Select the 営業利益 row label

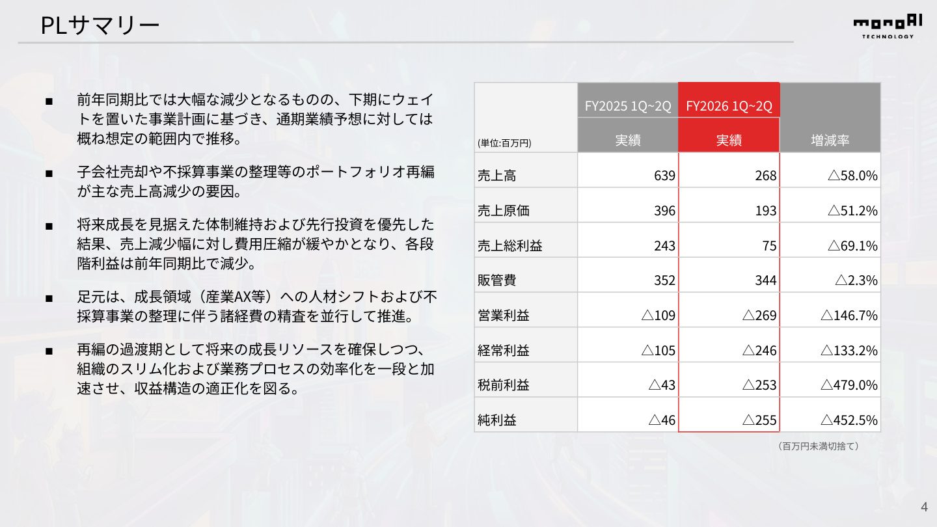pos(526,310)
